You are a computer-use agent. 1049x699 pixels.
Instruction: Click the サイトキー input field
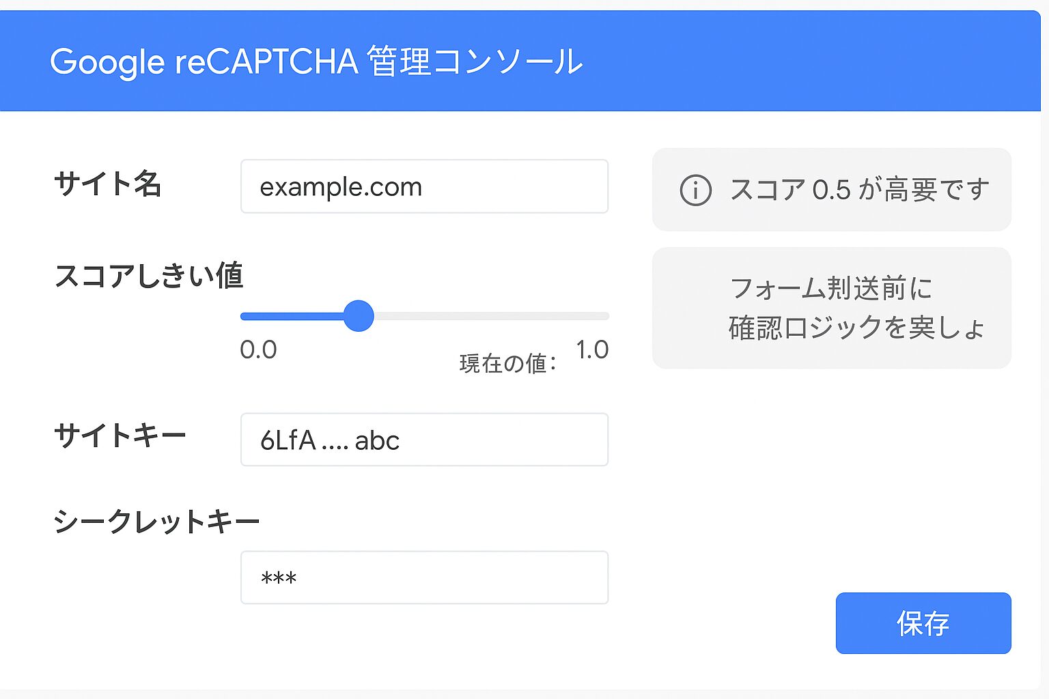(x=424, y=440)
